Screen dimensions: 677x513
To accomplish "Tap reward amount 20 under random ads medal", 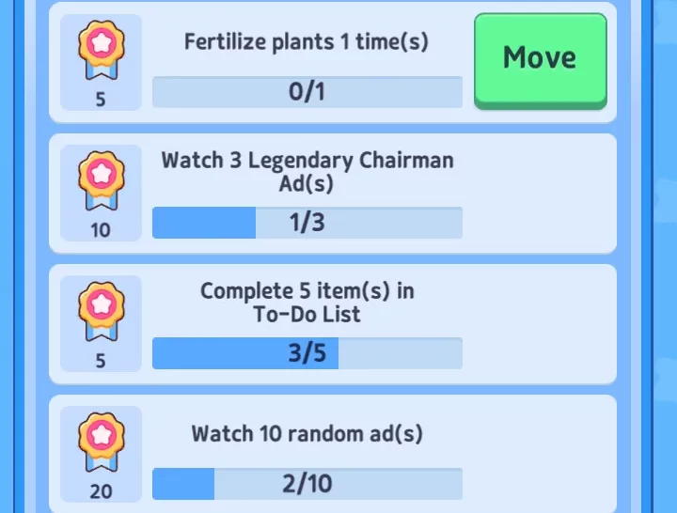I will (x=101, y=491).
